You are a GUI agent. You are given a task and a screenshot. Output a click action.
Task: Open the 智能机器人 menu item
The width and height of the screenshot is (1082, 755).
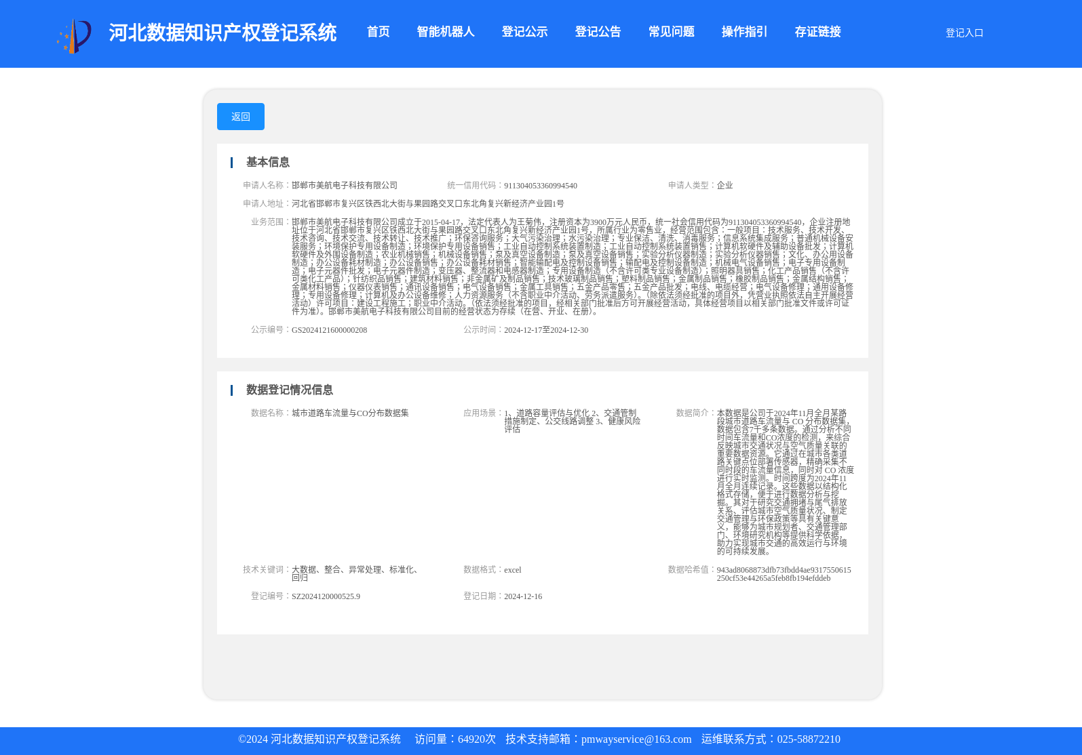[x=446, y=32]
